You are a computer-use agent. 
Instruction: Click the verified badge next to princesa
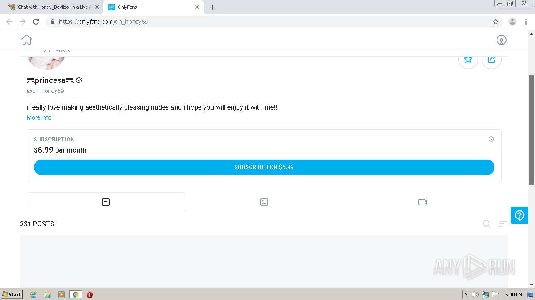pyautogui.click(x=79, y=80)
